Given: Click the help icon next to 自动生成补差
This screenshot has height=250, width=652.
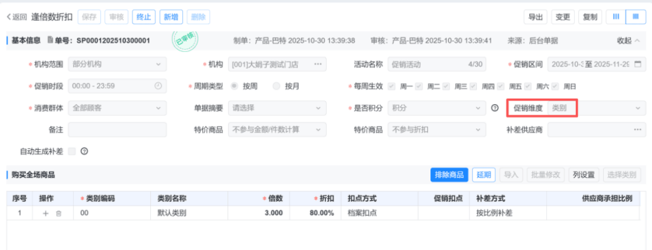Looking at the screenshot, I should pyautogui.click(x=84, y=151).
